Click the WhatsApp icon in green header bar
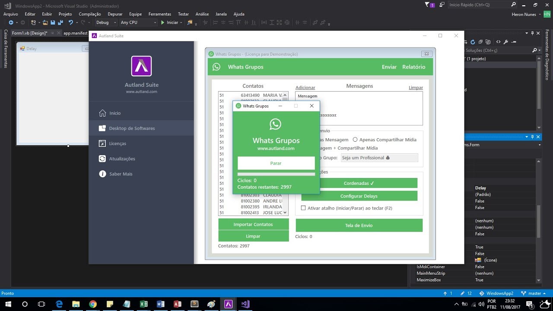 point(216,67)
